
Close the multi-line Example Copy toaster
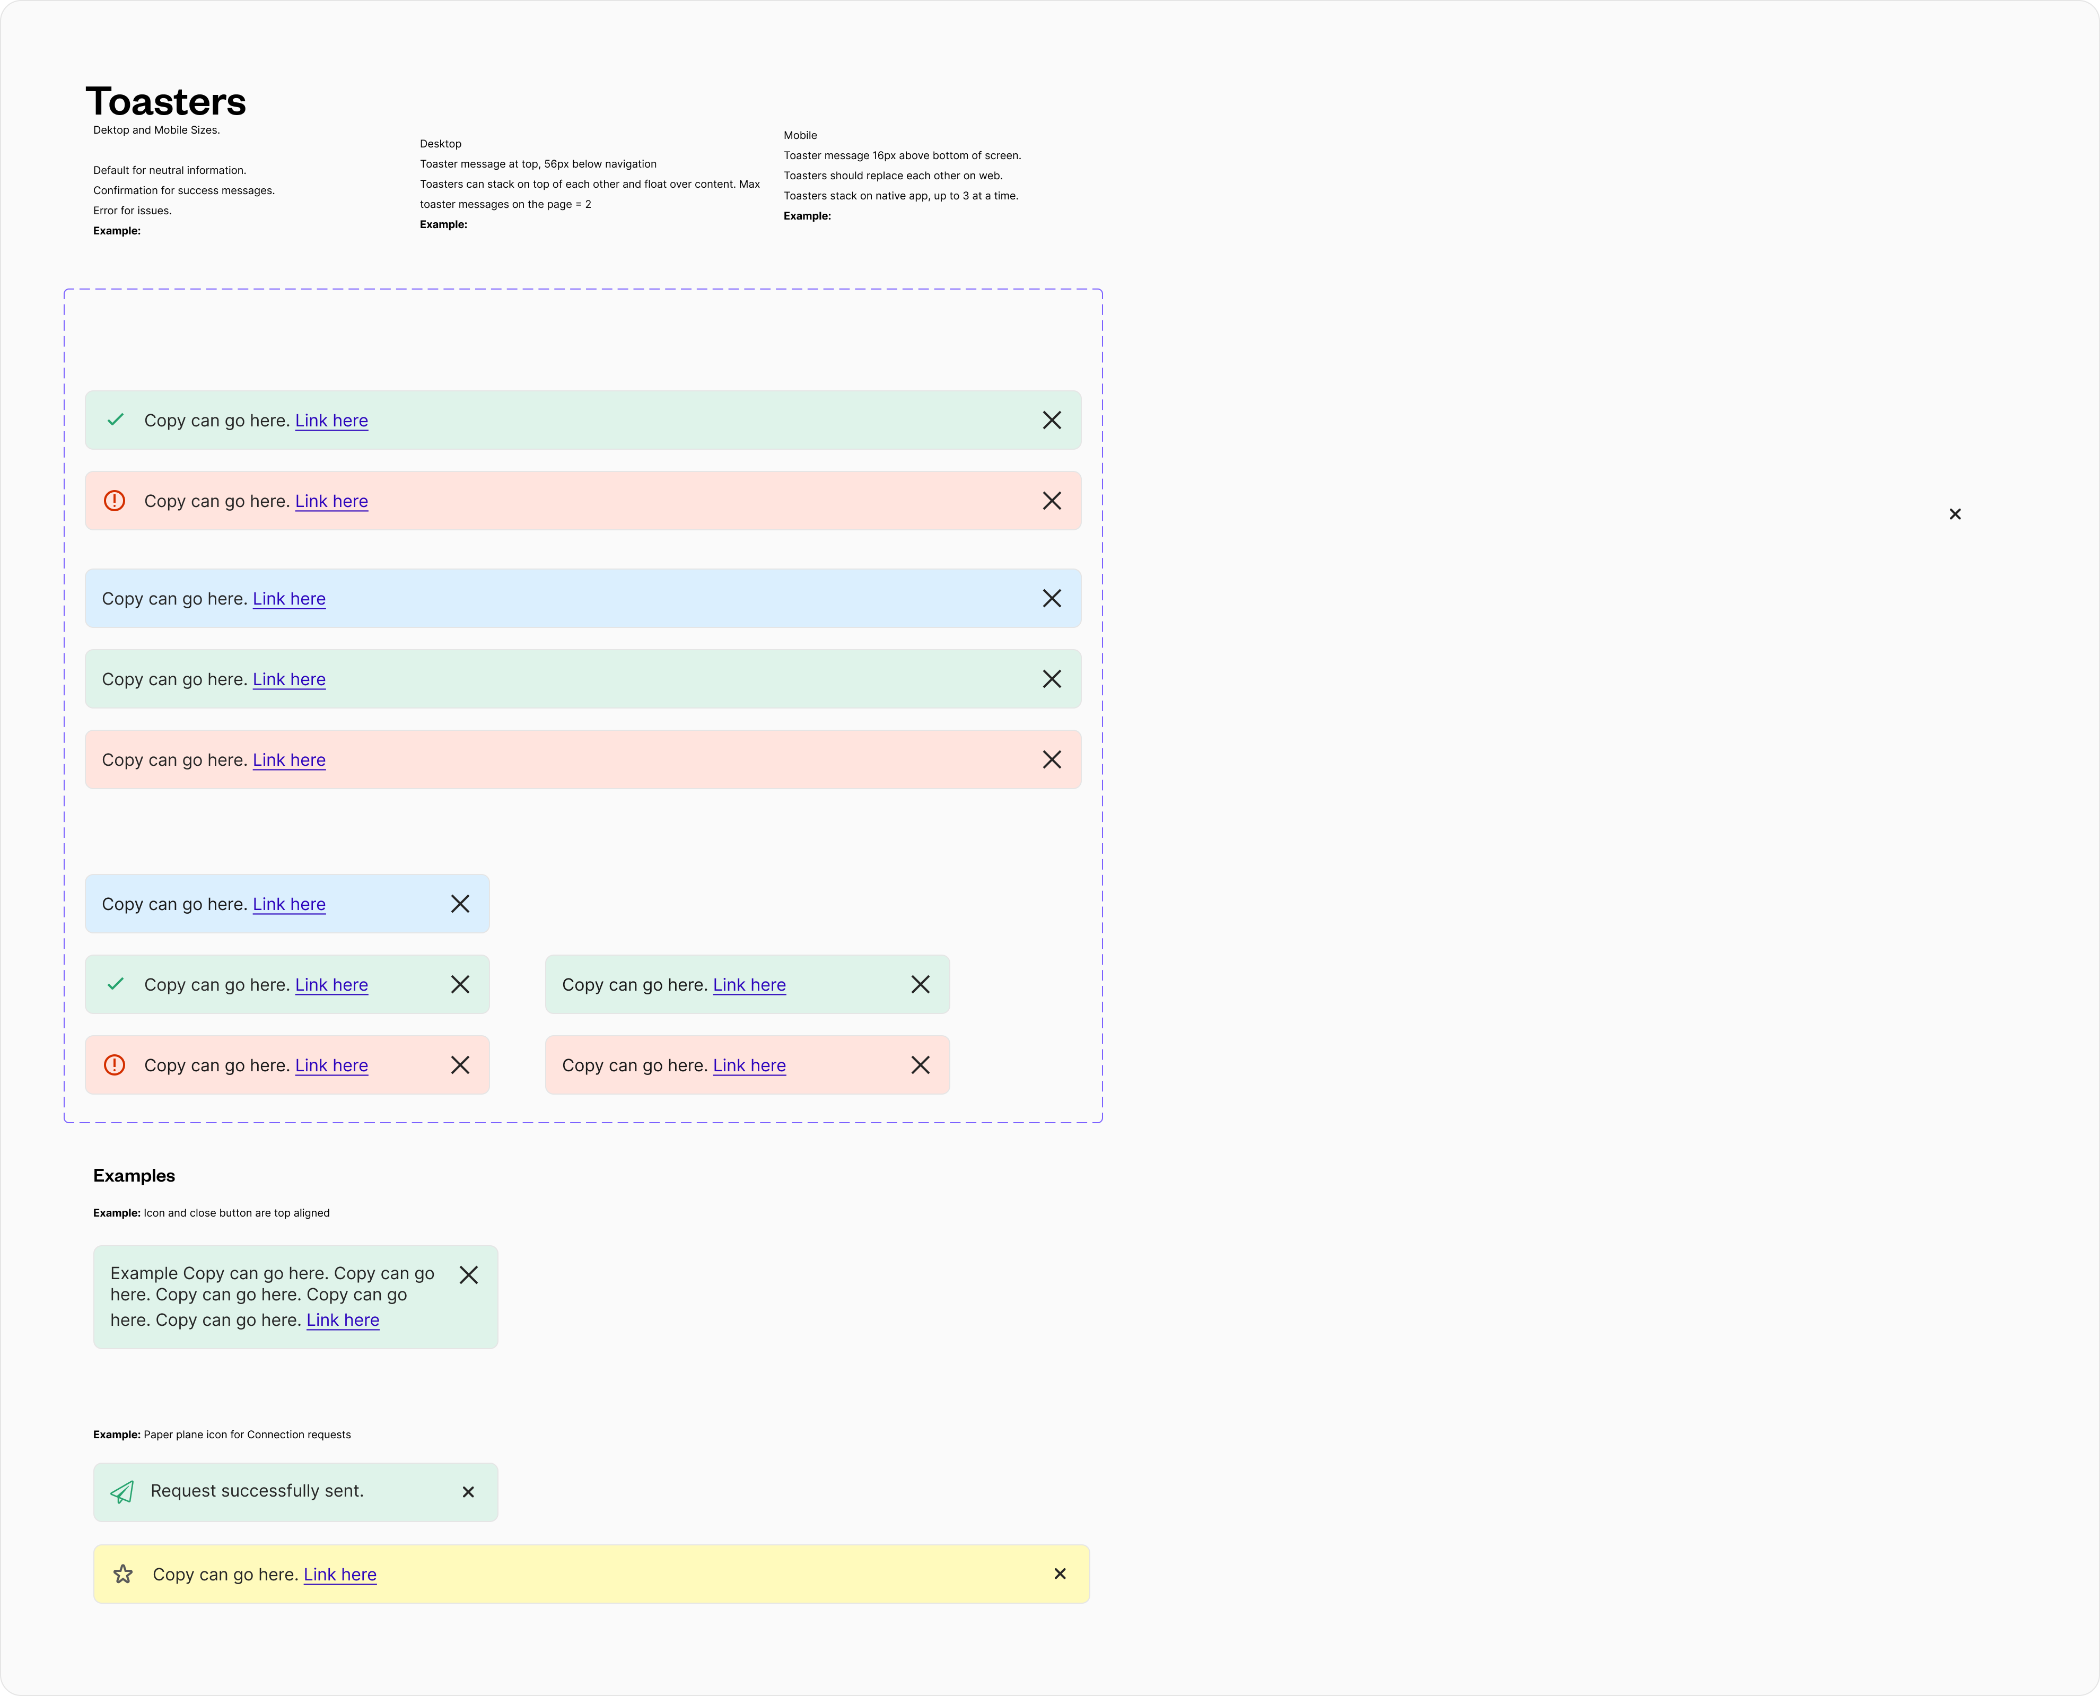(469, 1275)
